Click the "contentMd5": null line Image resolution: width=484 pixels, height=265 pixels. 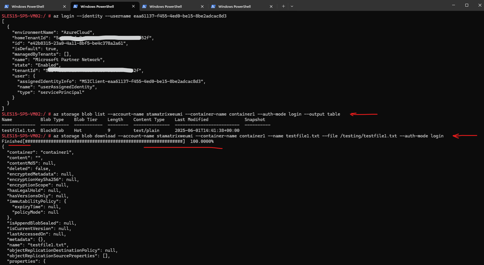pyautogui.click(x=31, y=163)
